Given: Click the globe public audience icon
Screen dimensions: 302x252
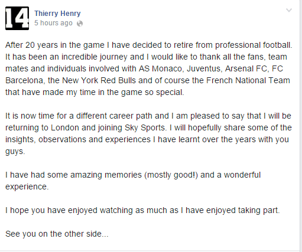Looking at the screenshot, I should (x=80, y=24).
